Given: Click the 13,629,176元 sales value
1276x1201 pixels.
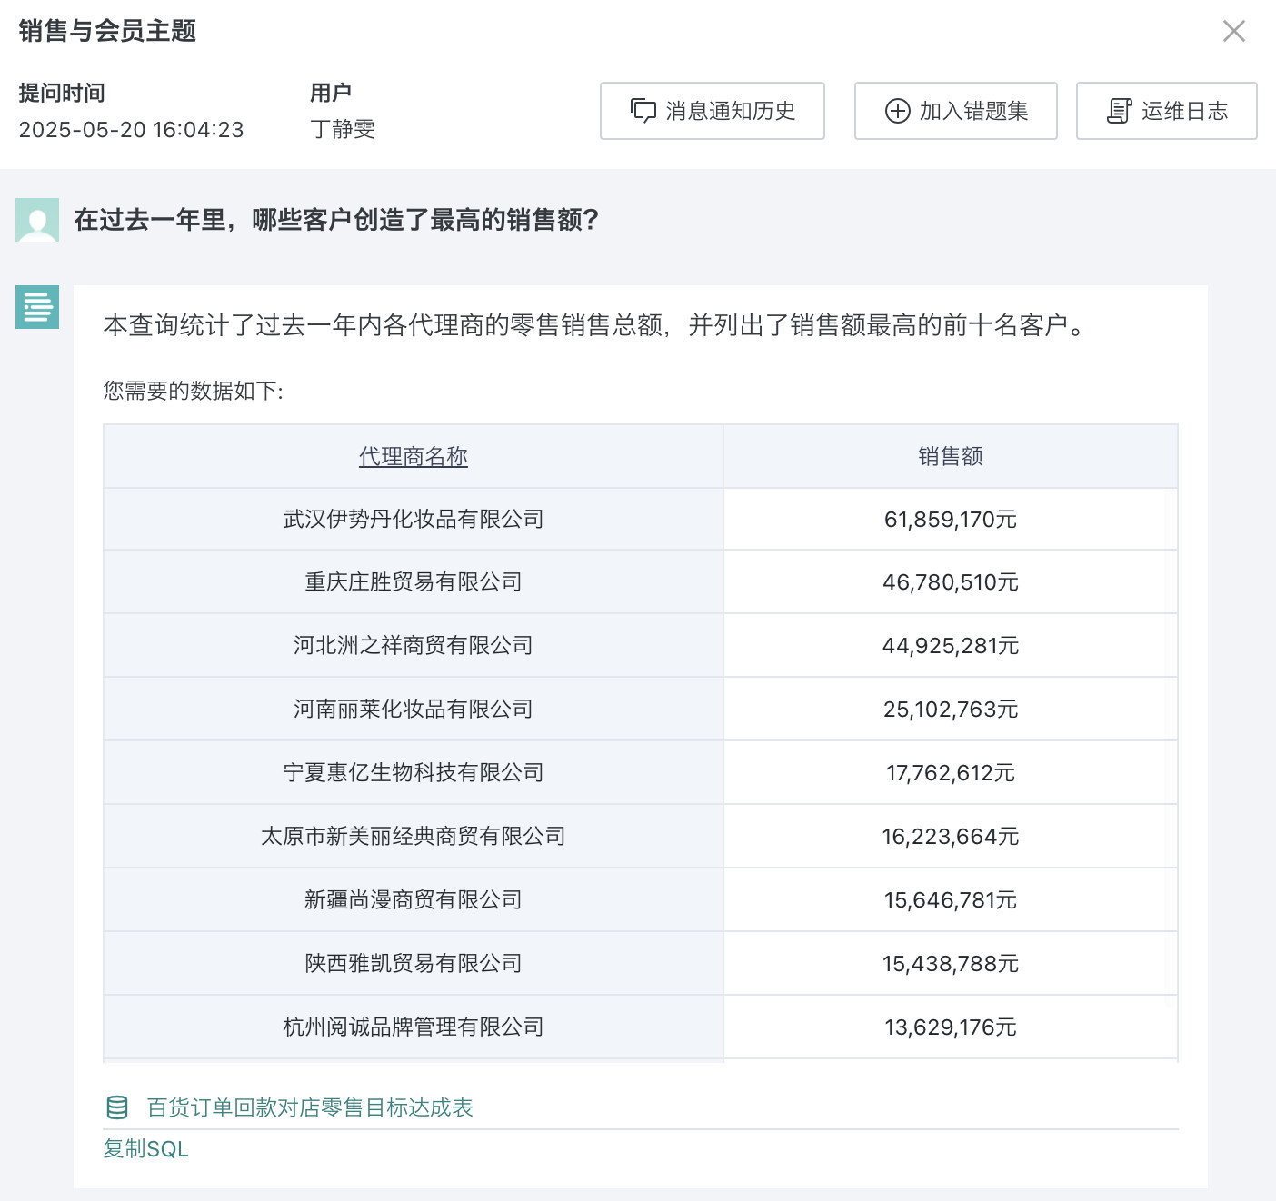Looking at the screenshot, I should click(x=951, y=1027).
